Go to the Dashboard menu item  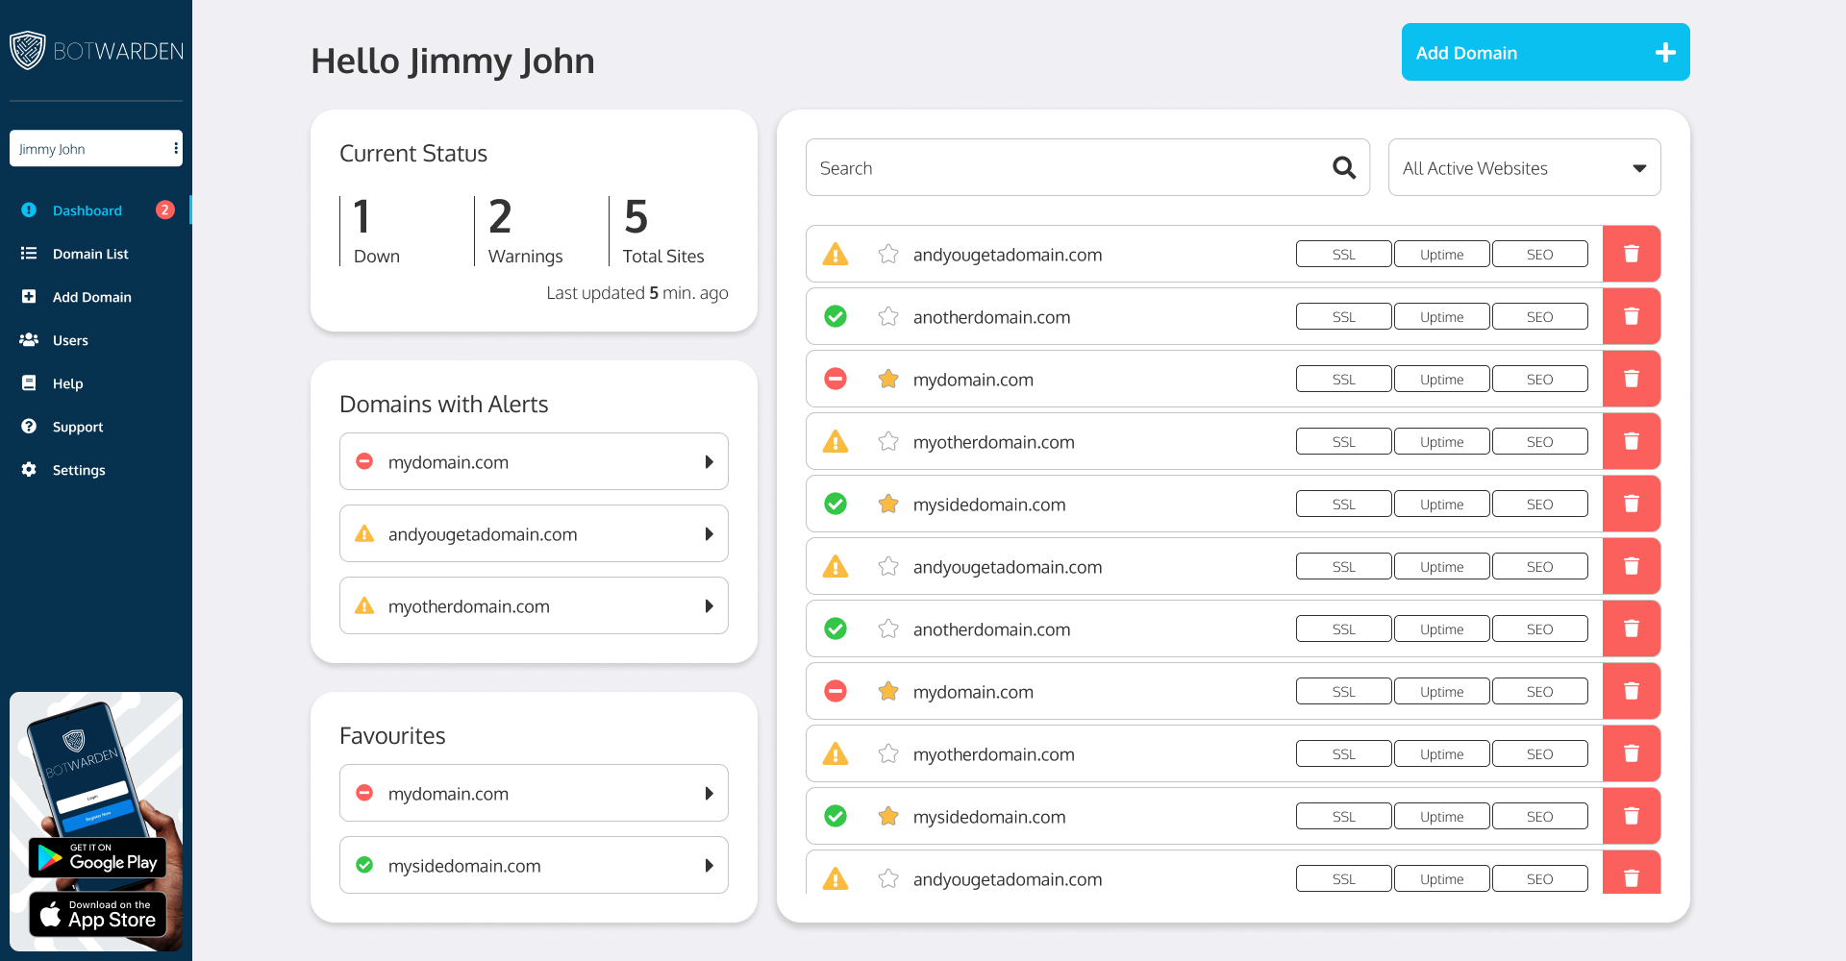[87, 210]
